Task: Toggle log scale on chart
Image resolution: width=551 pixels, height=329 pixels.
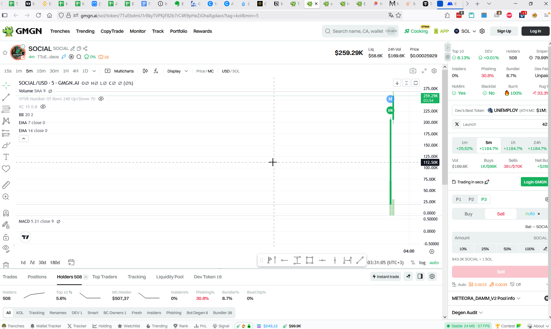Action: (x=422, y=262)
